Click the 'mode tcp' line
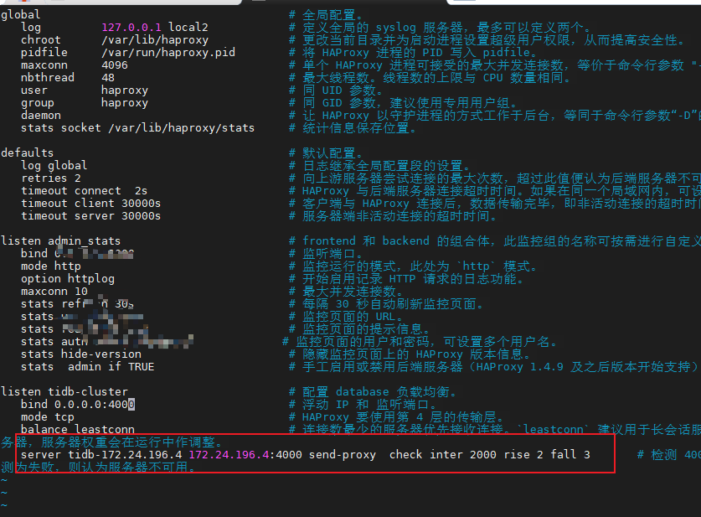 (48, 416)
